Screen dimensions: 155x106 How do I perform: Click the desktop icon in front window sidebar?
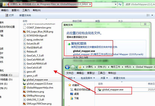(x=72, y=94)
